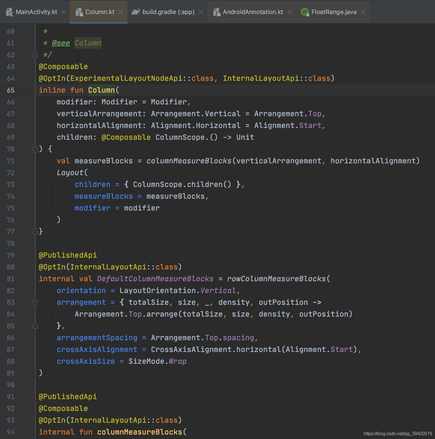
Task: Click the verticalArrangement parameter on line 67
Action: pyautogui.click(x=99, y=114)
